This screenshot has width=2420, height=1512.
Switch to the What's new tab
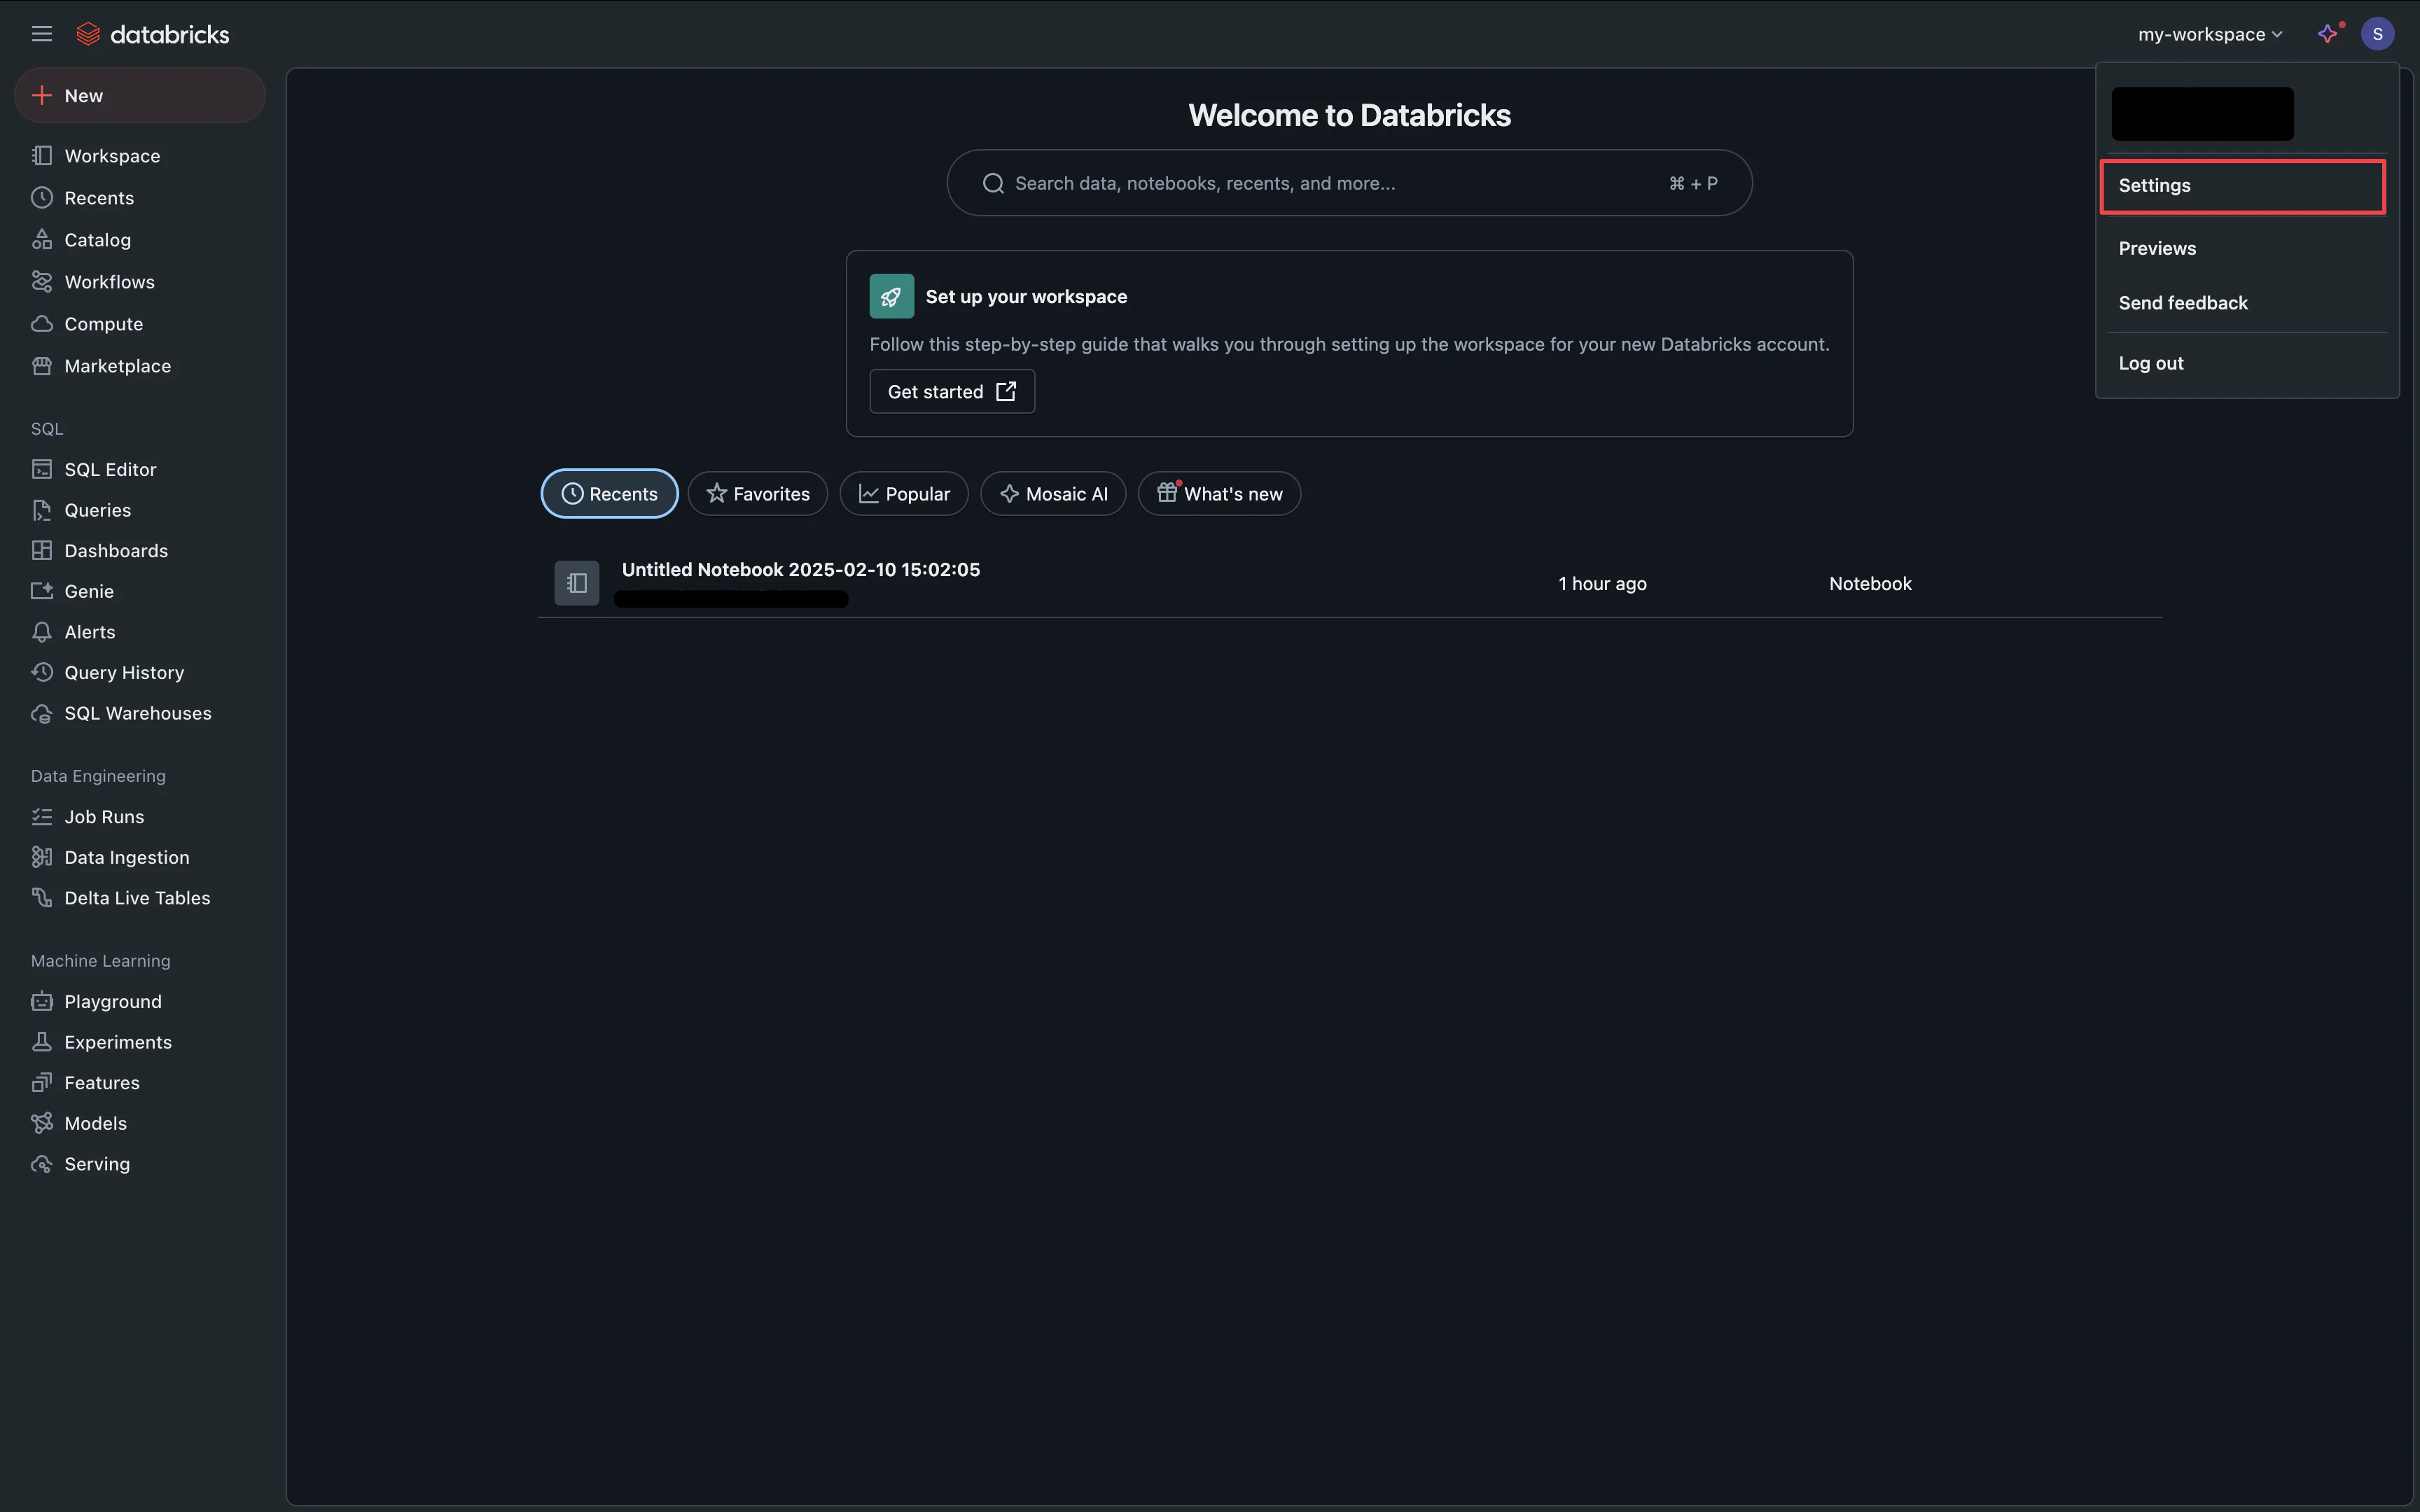coord(1219,494)
